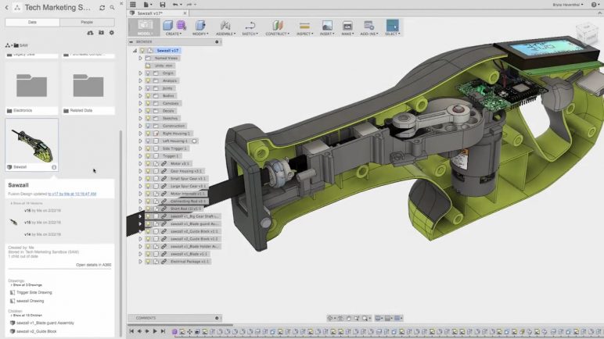Screen dimensions: 604x339
Task: Expand the Named Views node
Action: click(x=140, y=58)
